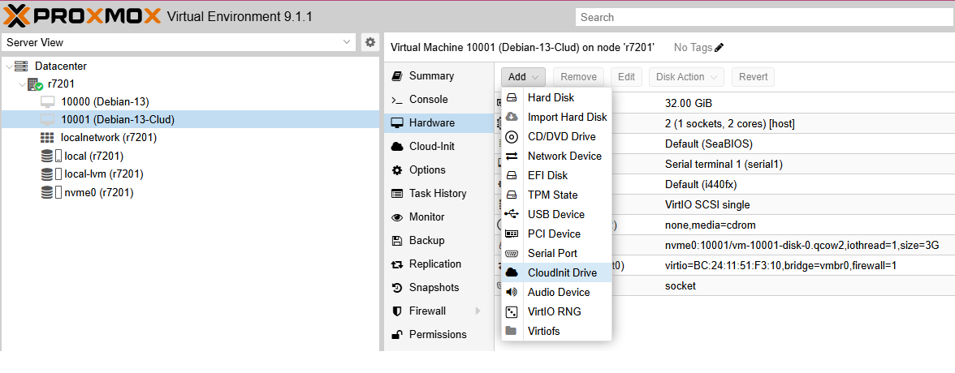Click the pencil icon to edit tags
The image size is (955, 373).
pos(719,48)
